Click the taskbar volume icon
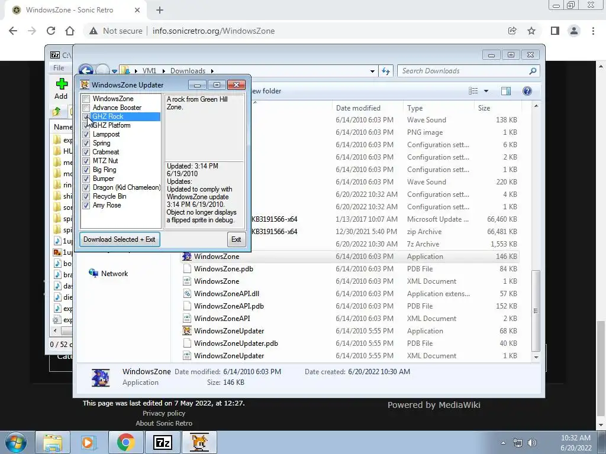This screenshot has width=606, height=454. coord(532,443)
